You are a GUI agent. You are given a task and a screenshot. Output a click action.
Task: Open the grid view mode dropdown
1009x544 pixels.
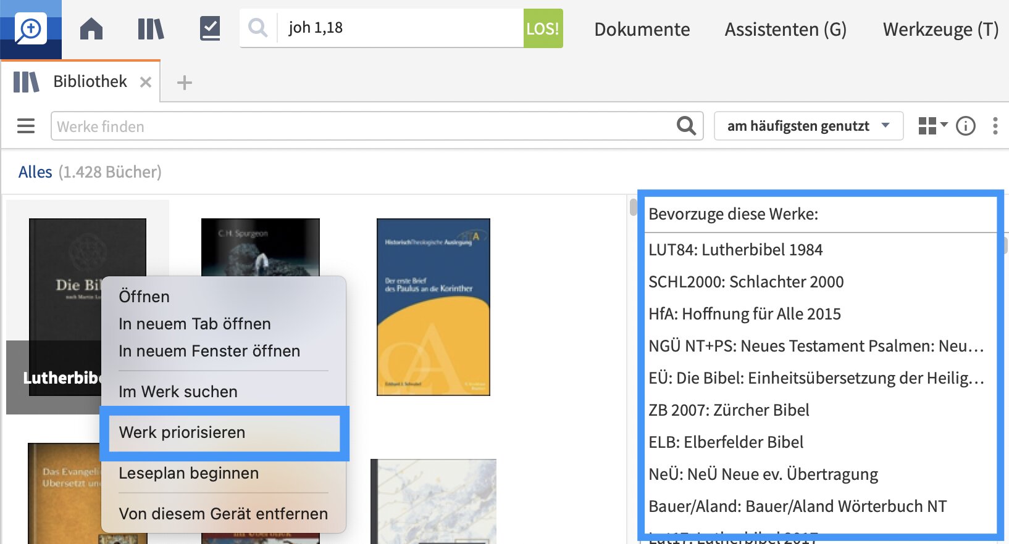[932, 126]
